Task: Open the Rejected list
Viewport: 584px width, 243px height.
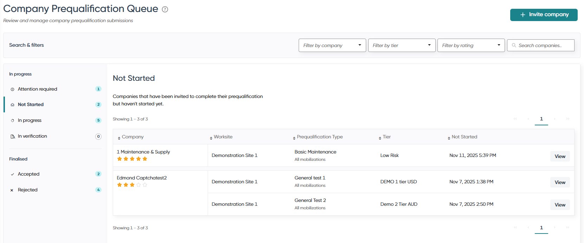Action: (x=56, y=190)
